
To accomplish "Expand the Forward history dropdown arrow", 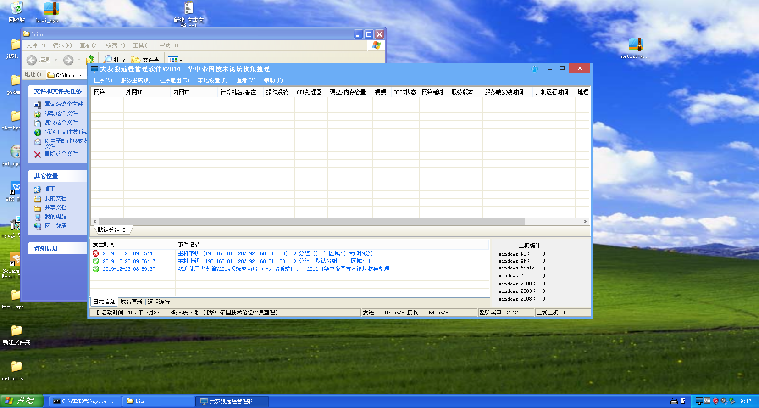I will coord(79,60).
